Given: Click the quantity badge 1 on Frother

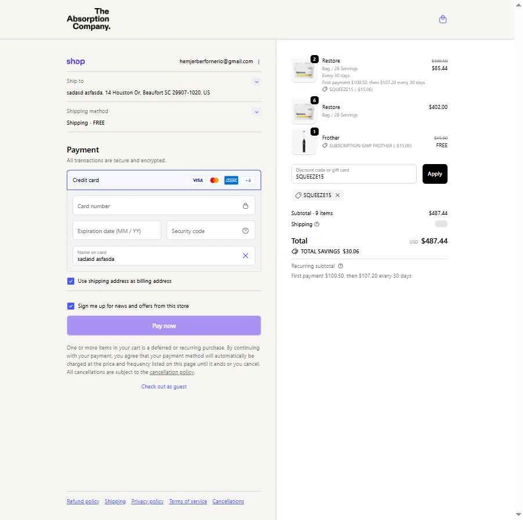Looking at the screenshot, I should point(314,132).
